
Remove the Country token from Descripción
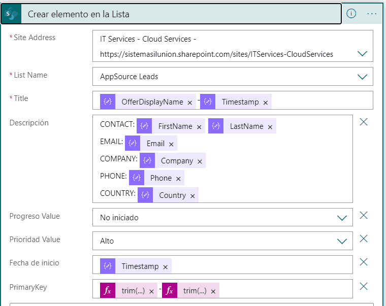[192, 196]
